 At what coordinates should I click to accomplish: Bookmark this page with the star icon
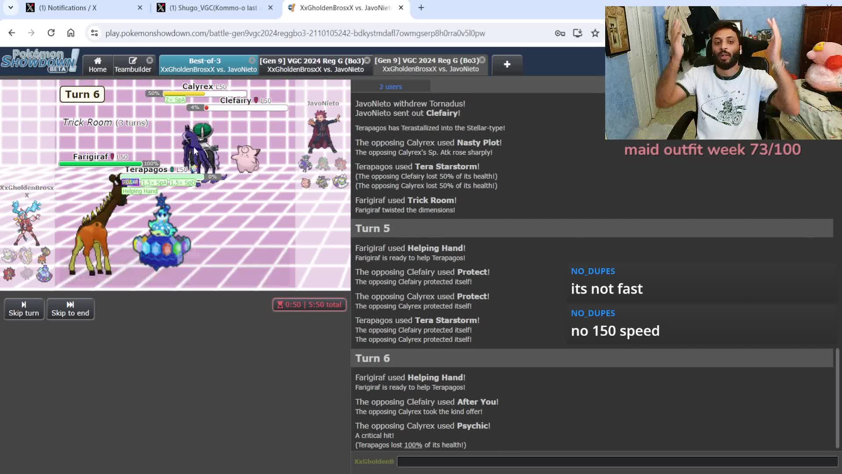pyautogui.click(x=595, y=33)
